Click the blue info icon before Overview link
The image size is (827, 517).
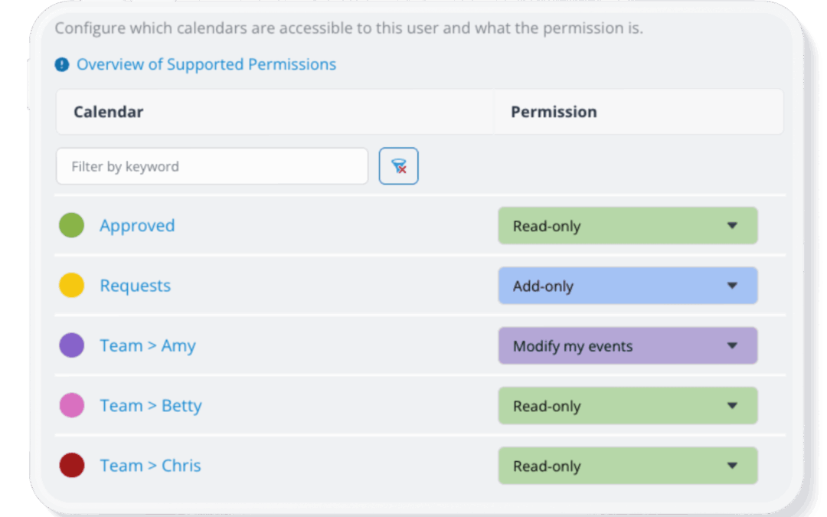61,64
